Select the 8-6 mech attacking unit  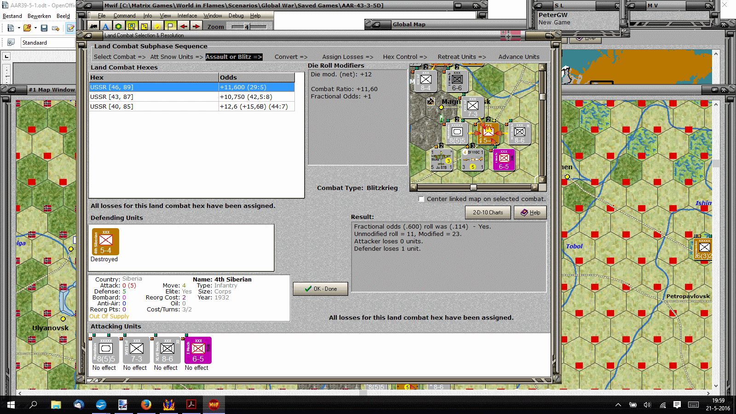tap(167, 351)
